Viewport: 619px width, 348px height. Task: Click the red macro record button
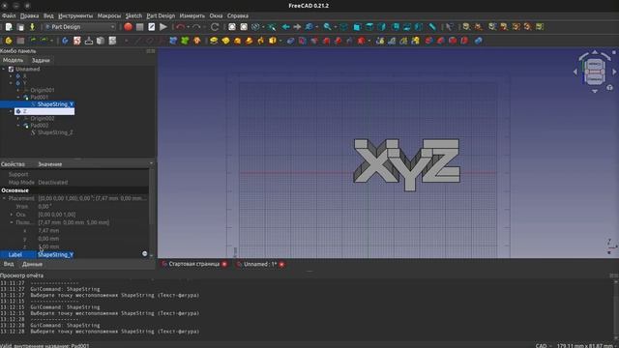(x=128, y=27)
